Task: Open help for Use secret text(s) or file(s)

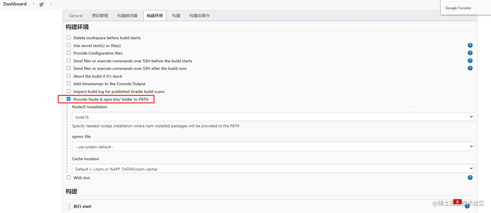Action: [x=470, y=45]
